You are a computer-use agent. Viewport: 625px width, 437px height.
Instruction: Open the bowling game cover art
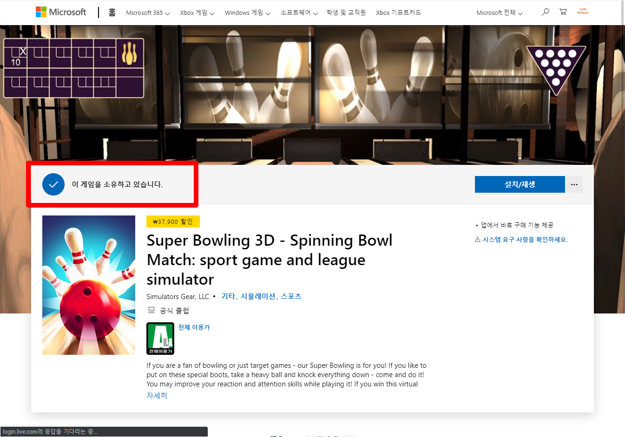89,285
